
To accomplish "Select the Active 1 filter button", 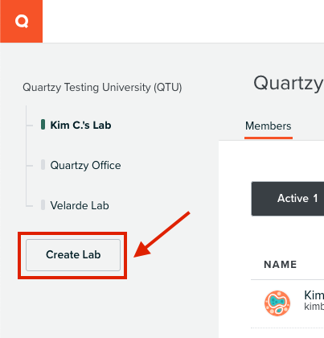I will (288, 199).
